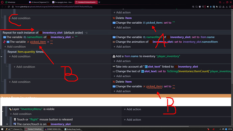
Task: Add action beside Layer InventoryMenu is visible
Action: 132,109
